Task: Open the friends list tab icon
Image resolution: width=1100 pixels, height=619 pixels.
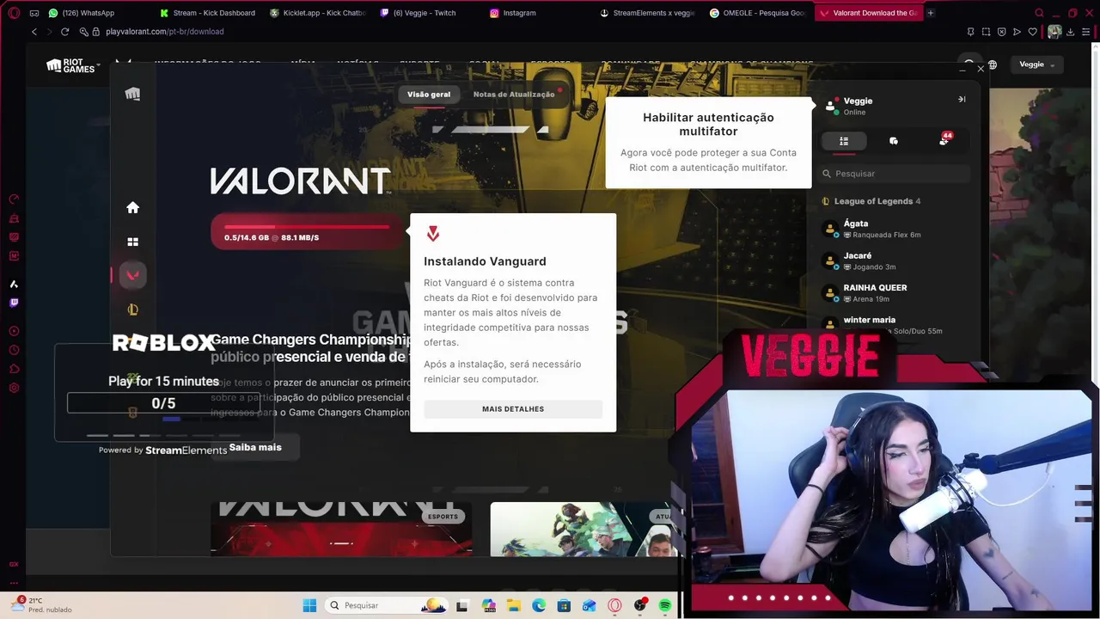Action: [844, 141]
